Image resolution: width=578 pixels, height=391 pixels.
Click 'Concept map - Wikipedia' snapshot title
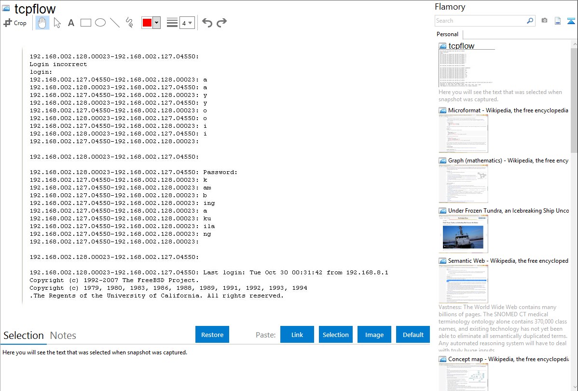coord(508,359)
